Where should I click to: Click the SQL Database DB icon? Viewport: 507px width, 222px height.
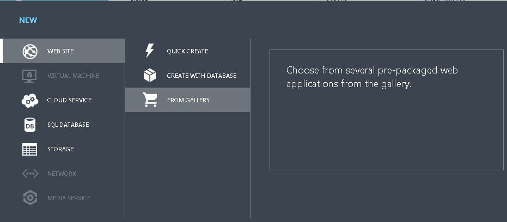tap(29, 125)
